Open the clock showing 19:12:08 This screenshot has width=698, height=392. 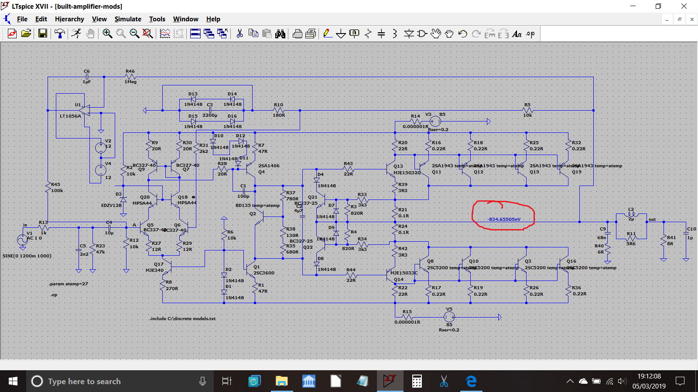click(649, 381)
